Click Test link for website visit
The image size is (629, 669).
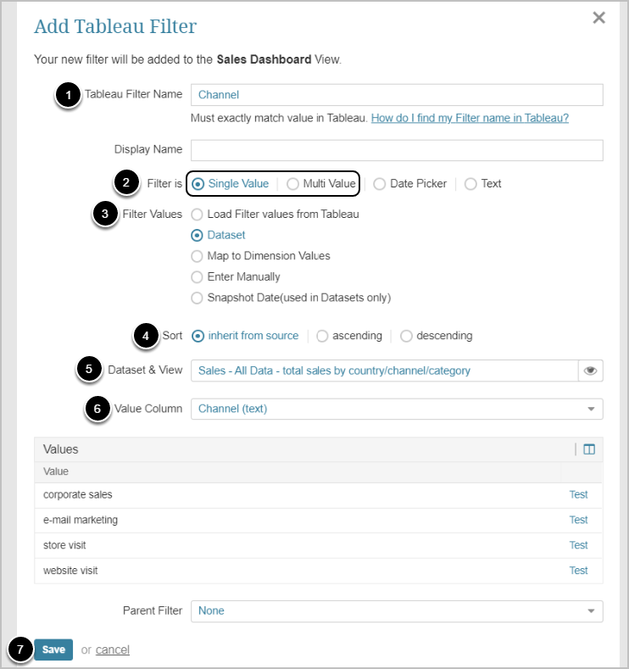click(x=578, y=571)
